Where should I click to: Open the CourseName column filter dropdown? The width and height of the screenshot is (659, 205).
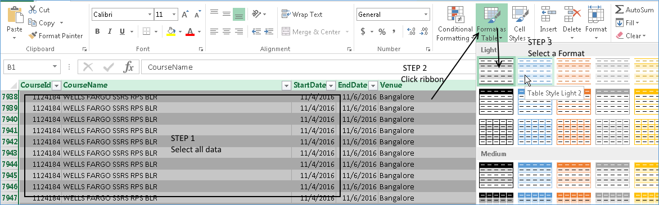[x=287, y=85]
